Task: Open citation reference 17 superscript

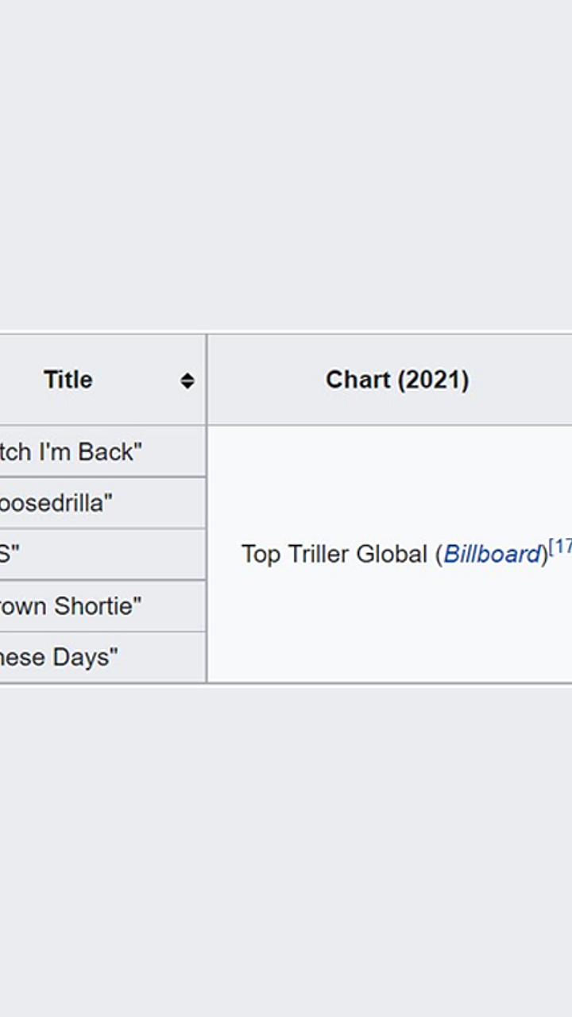Action: 560,547
